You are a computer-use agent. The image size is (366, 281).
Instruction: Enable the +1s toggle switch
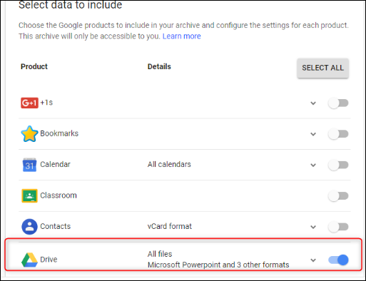pos(338,103)
